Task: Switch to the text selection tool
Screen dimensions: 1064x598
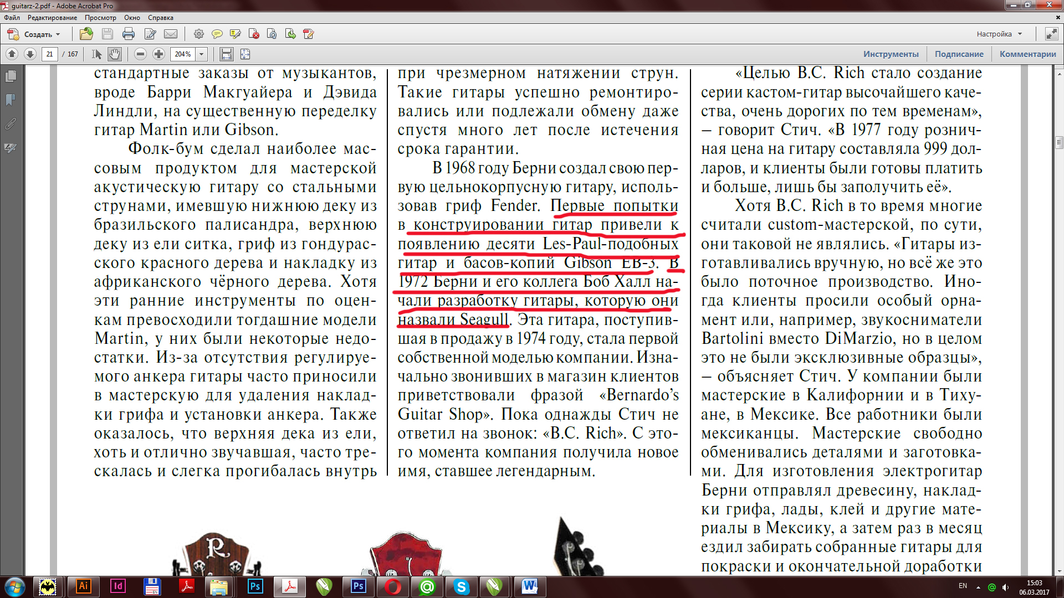Action: click(96, 54)
